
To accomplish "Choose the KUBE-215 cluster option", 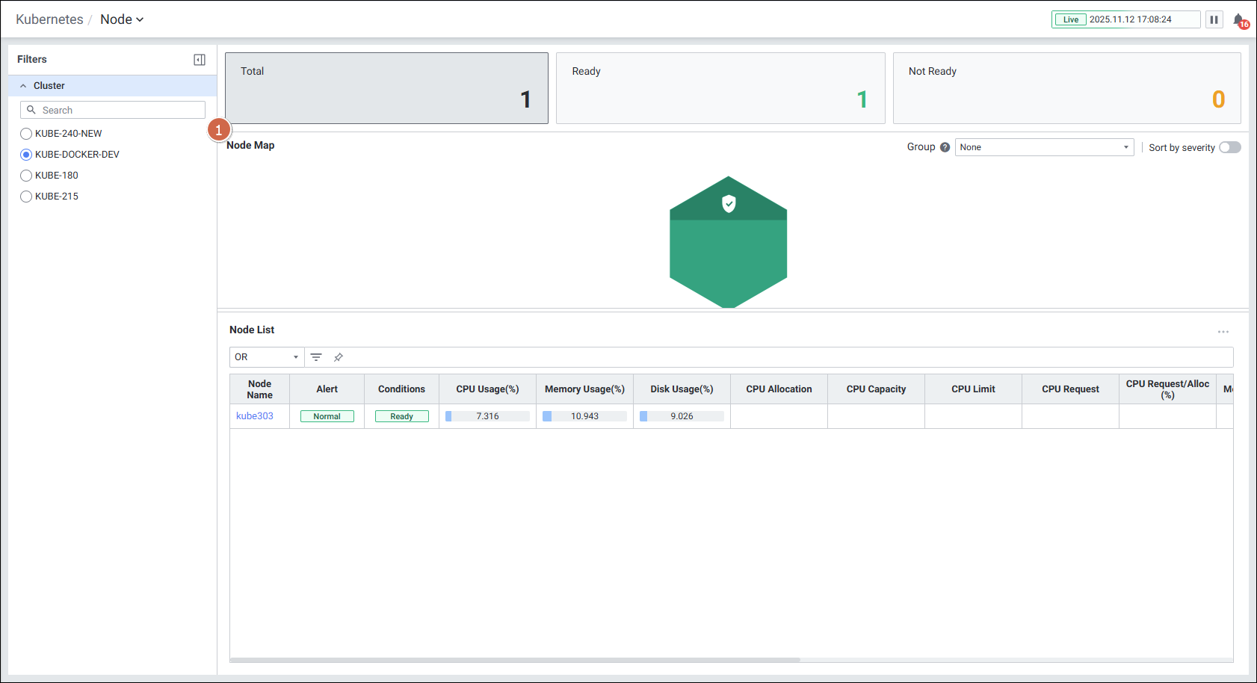I will [26, 197].
